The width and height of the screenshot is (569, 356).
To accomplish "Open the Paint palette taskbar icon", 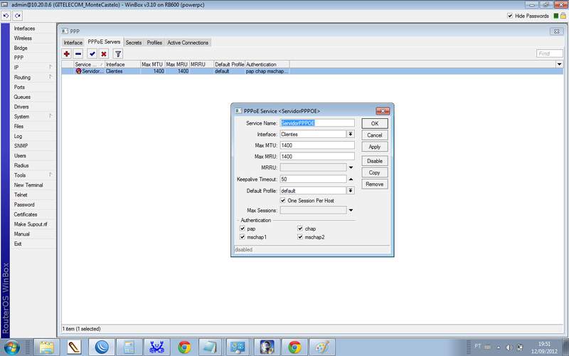I will click(322, 347).
